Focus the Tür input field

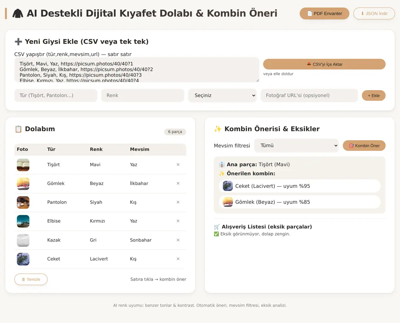56,95
